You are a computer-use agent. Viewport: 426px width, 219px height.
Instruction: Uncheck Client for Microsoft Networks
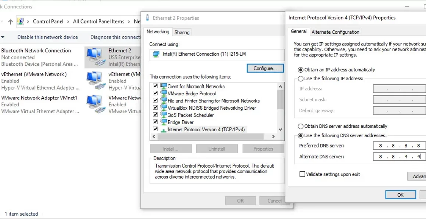155,86
